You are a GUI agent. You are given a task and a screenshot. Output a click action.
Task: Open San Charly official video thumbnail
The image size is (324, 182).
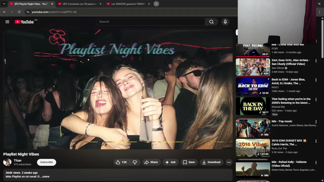(253, 67)
